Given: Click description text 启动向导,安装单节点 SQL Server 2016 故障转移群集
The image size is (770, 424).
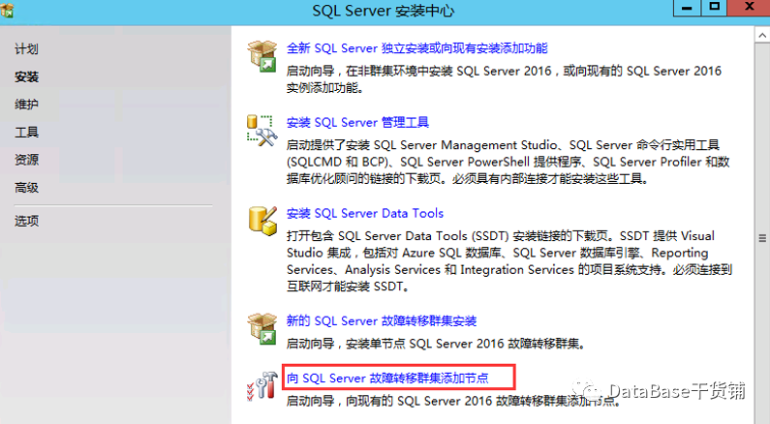Looking at the screenshot, I should [436, 344].
